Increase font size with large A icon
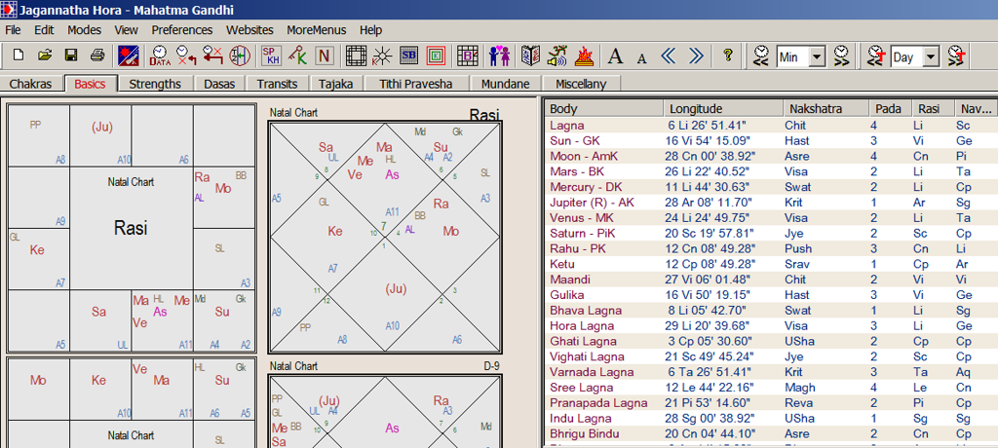998x448 pixels. click(x=615, y=56)
